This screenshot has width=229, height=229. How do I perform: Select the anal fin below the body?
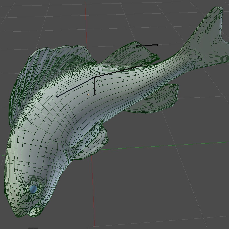pos(163,99)
